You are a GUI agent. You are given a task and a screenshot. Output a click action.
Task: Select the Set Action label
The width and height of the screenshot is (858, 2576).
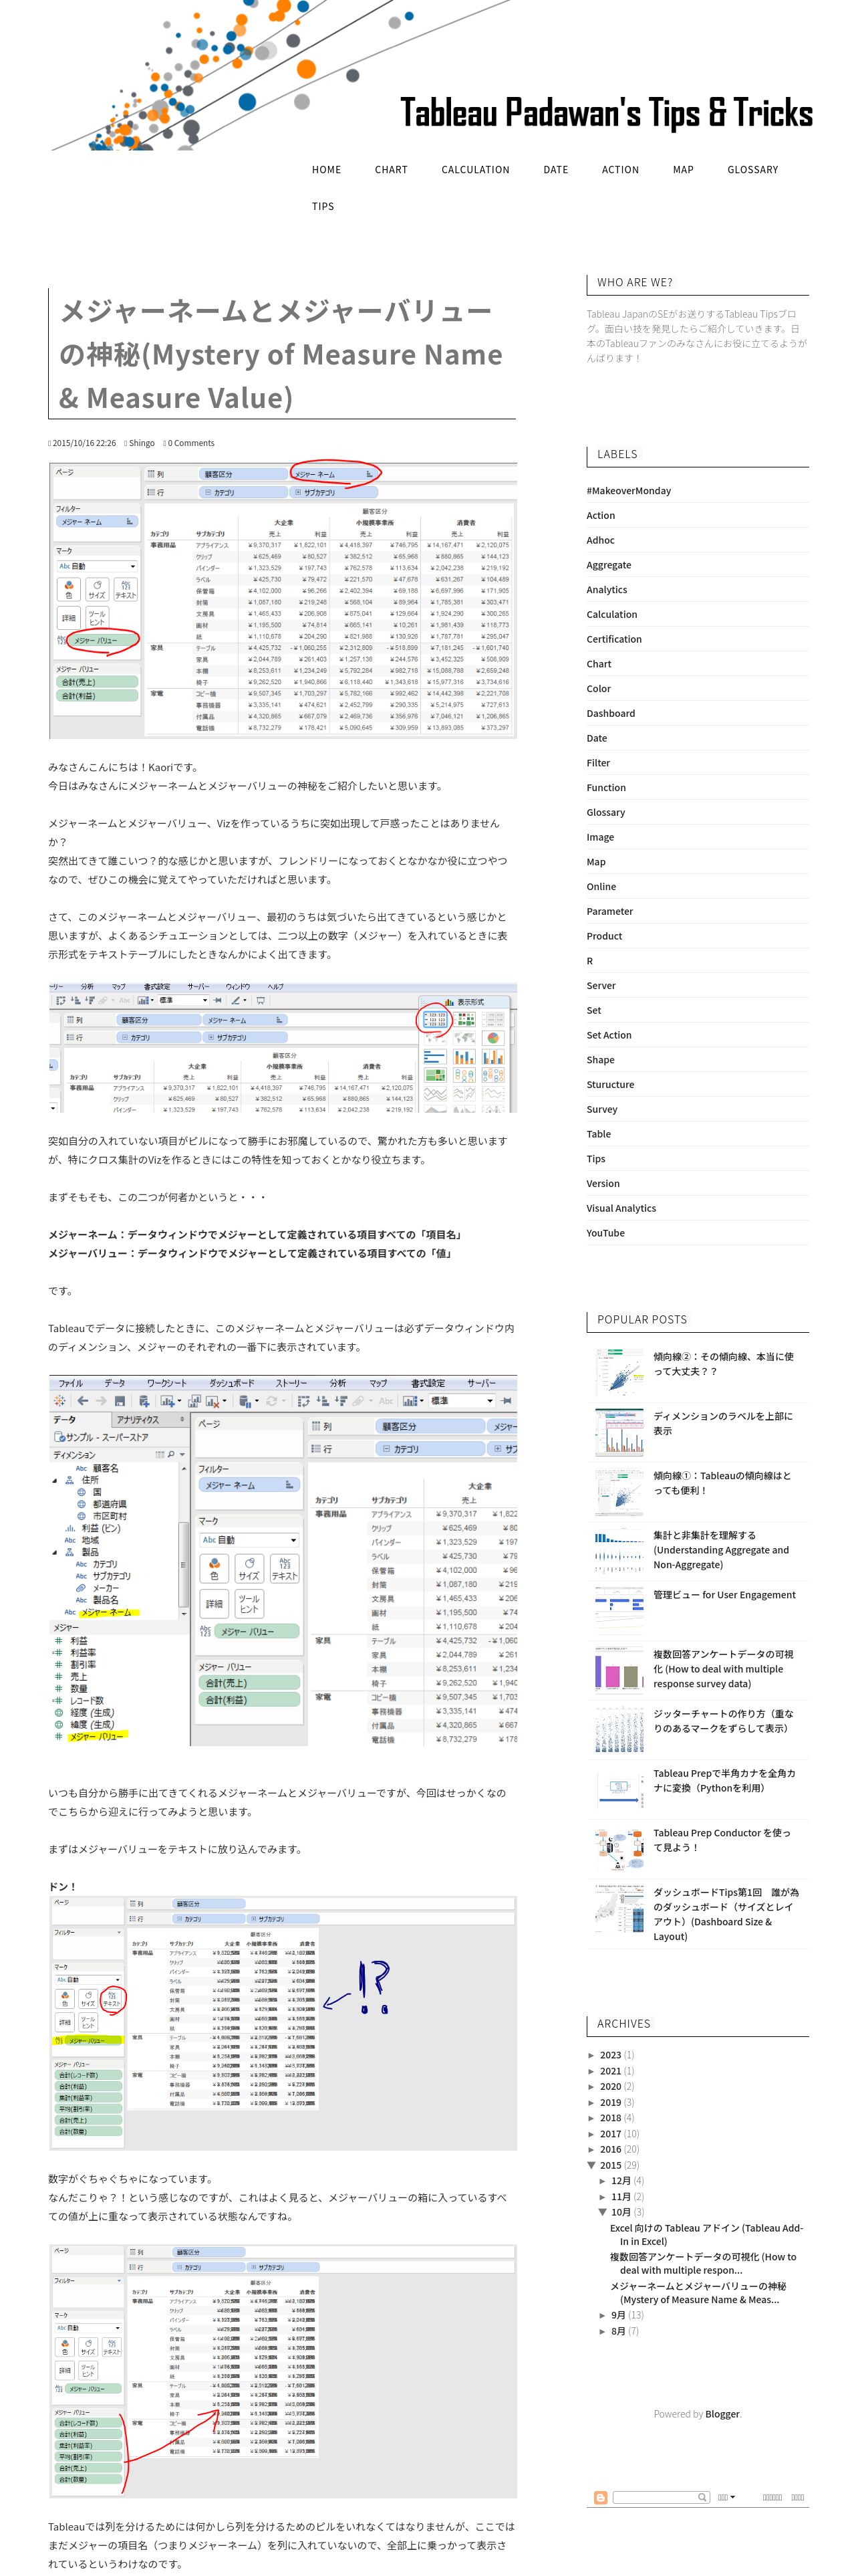tap(608, 1035)
